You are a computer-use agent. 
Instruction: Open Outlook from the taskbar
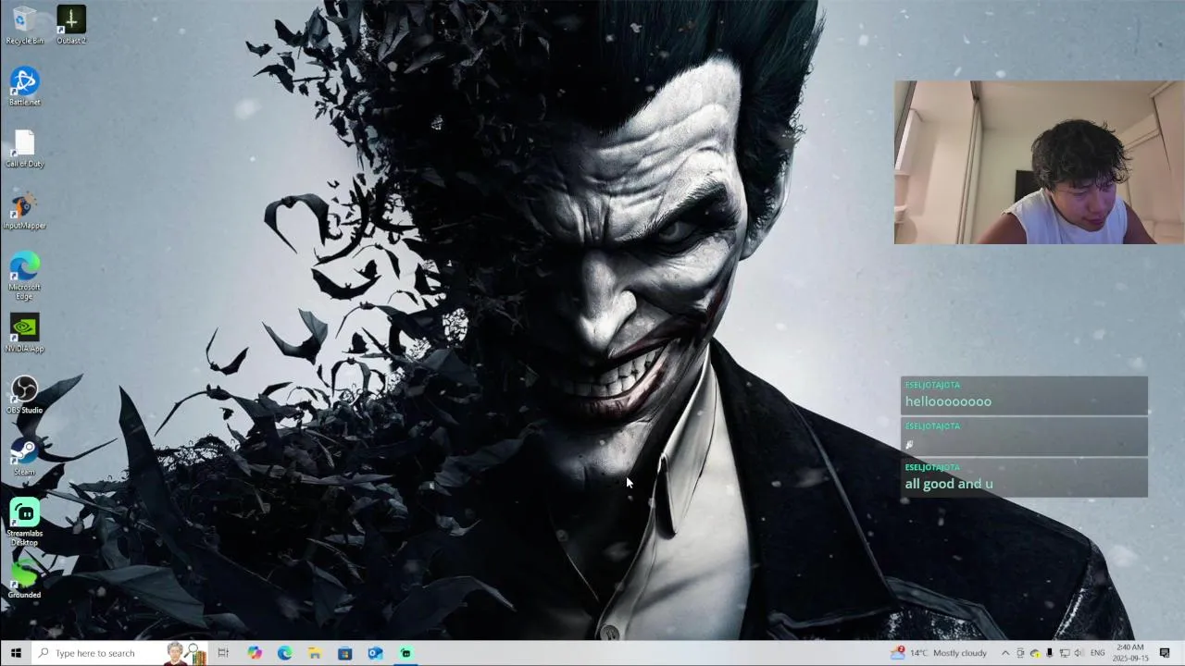375,653
